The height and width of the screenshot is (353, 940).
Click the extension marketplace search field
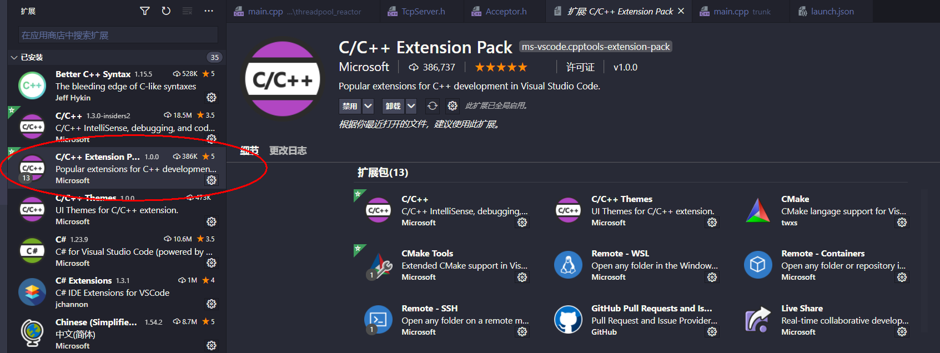coord(117,34)
